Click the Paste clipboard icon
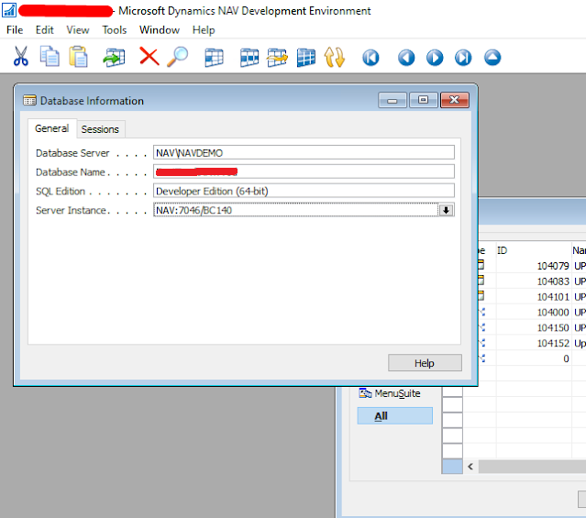586x518 pixels. point(78,57)
